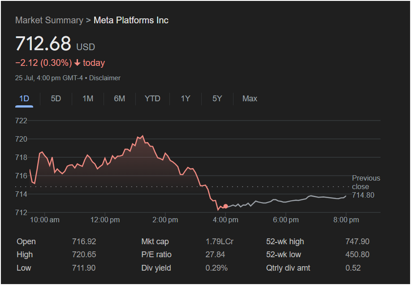This screenshot has height=285, width=411.
Task: Show the 6M chart range
Action: point(120,99)
